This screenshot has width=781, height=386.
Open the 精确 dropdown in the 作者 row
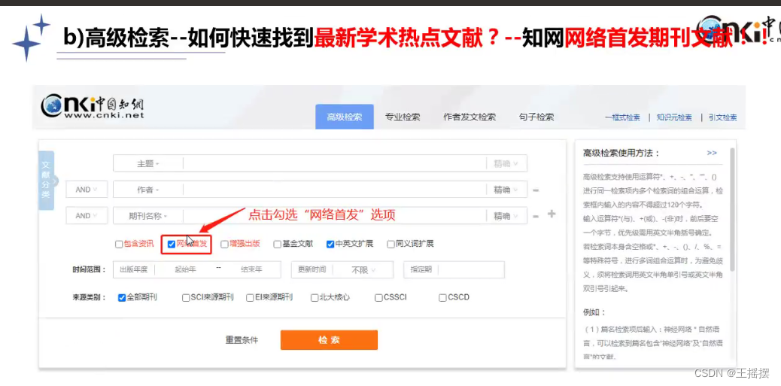(x=506, y=190)
